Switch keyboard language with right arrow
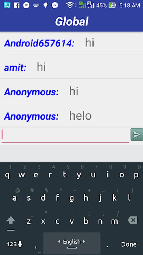The height and width of the screenshot is (255, 143). pyautogui.click(x=84, y=241)
